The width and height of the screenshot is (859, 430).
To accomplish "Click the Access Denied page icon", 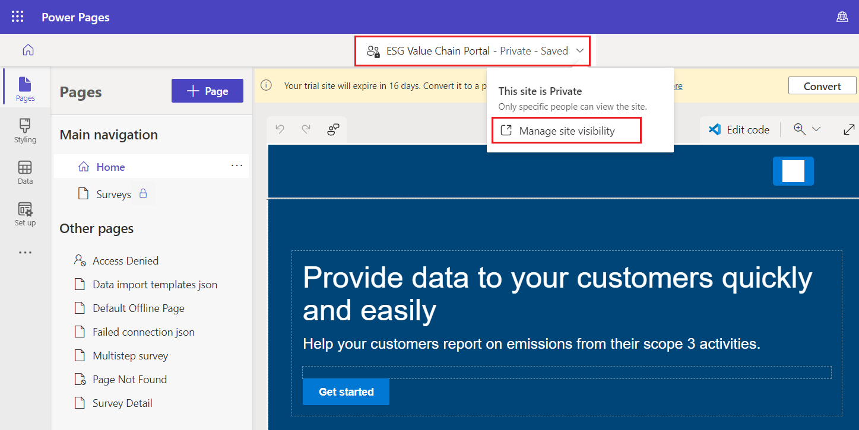I will (80, 260).
